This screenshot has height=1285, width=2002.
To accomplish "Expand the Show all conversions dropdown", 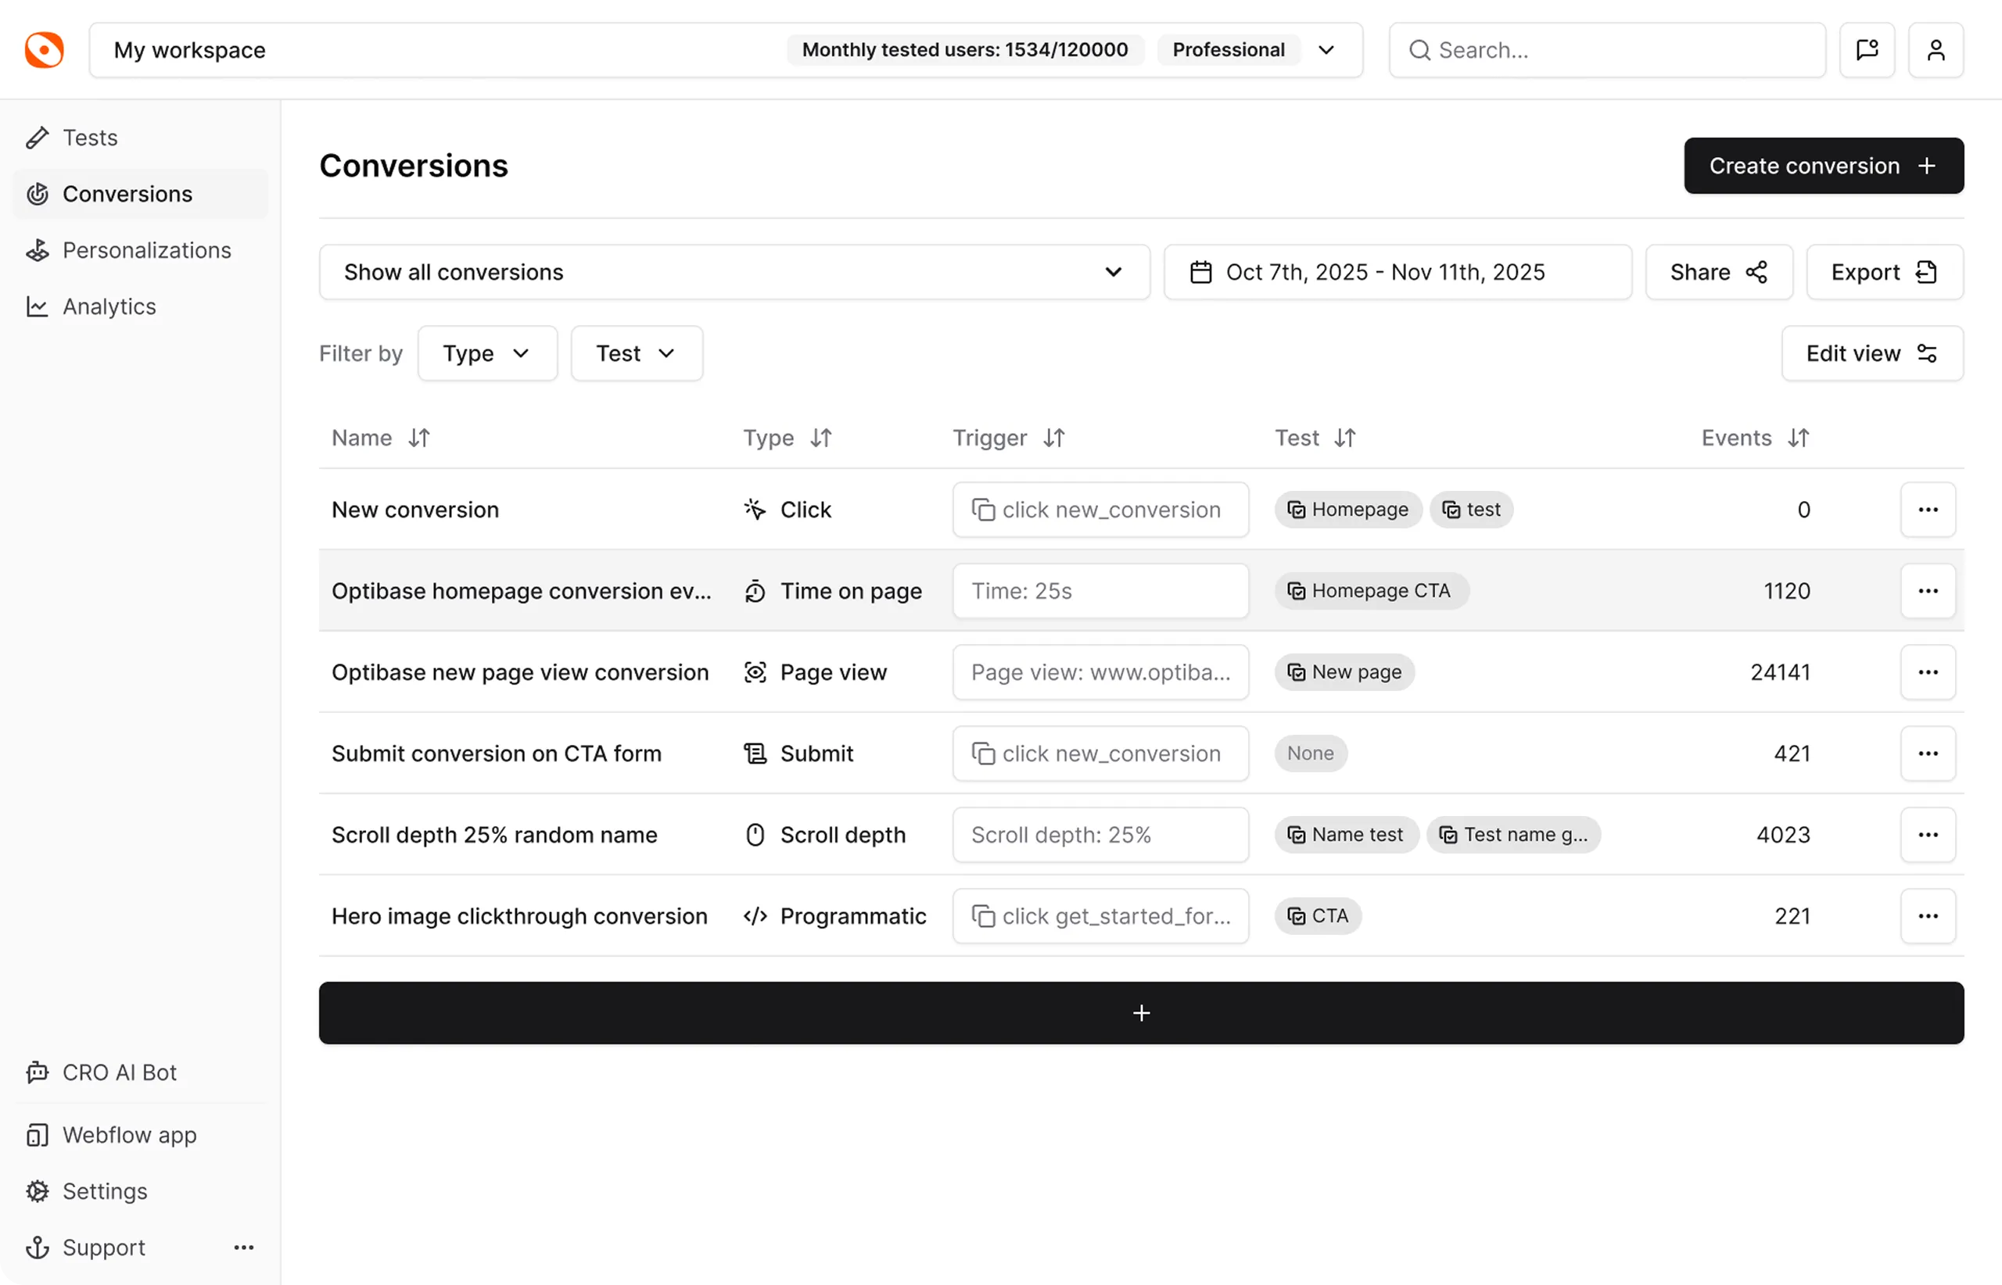I will coord(734,272).
